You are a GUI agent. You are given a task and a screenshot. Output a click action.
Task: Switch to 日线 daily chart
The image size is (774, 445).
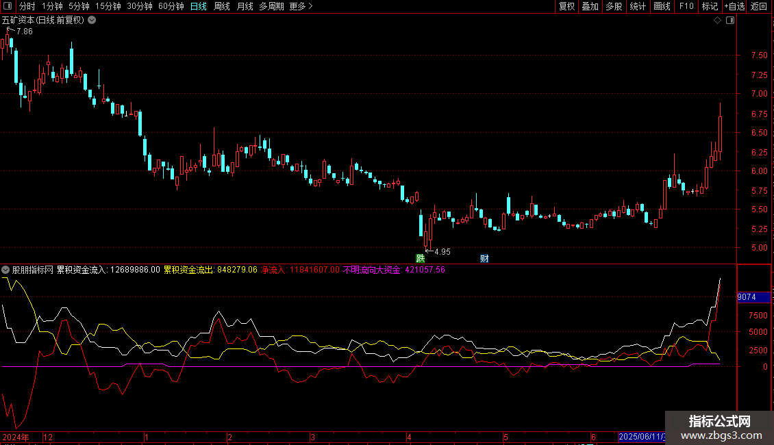pos(199,6)
